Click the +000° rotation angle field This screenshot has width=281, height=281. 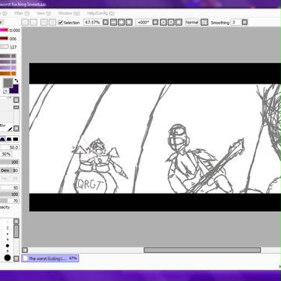point(144,23)
